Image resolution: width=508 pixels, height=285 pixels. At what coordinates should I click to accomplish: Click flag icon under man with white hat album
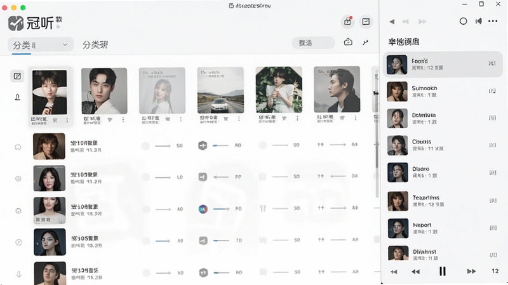(55, 120)
